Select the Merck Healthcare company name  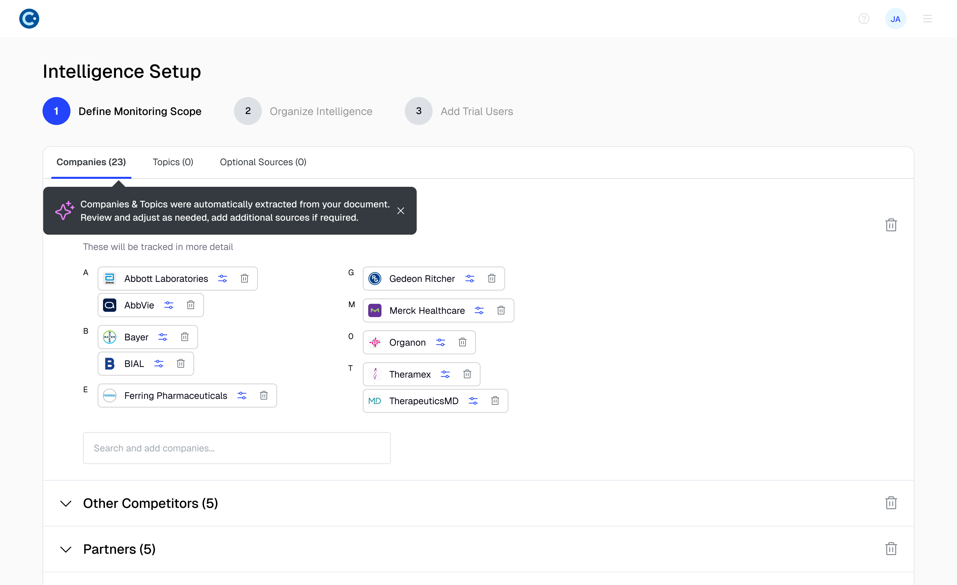[x=427, y=310]
